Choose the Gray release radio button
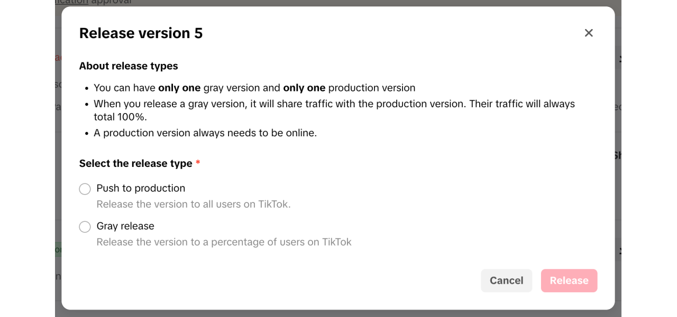This screenshot has width=677, height=317. 85,227
